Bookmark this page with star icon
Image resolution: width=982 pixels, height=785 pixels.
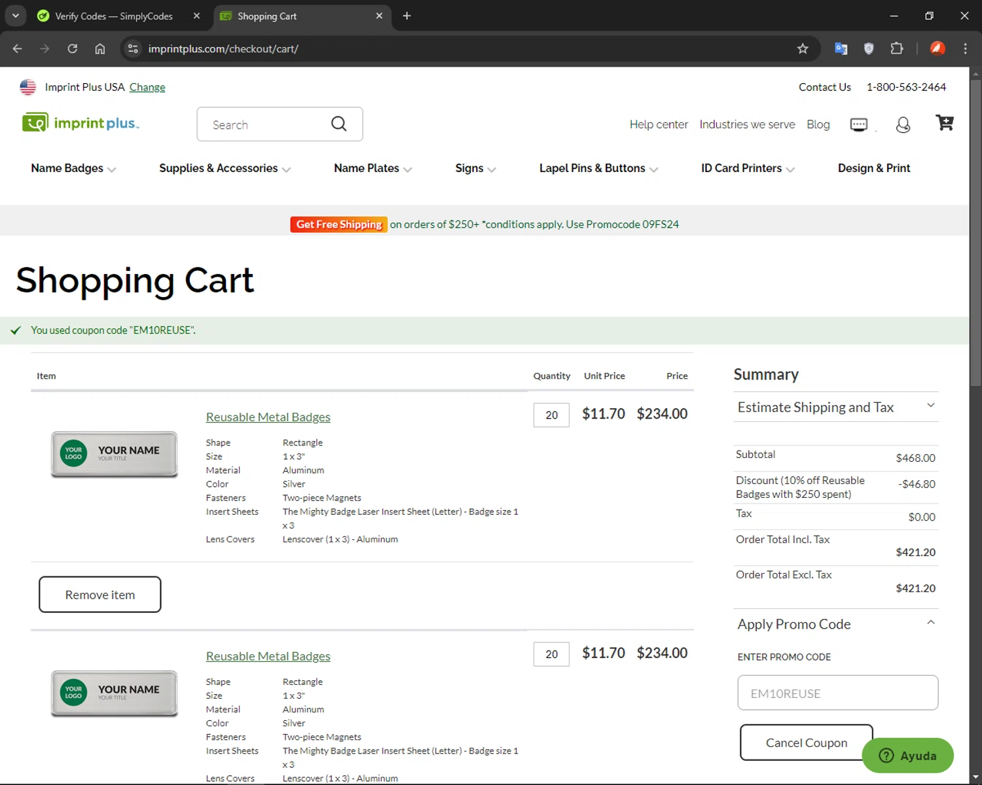803,48
